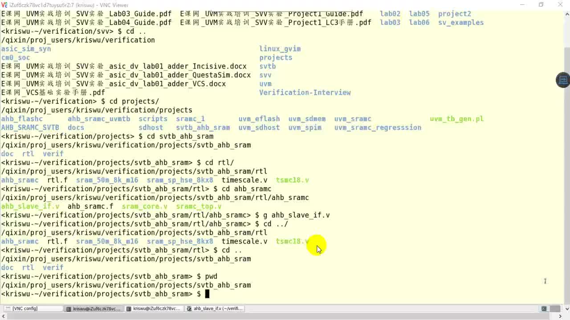Click the Lab04_Guide.pdf file name
Image resolution: width=570 pixels, height=320 pixels.
pos(140,23)
